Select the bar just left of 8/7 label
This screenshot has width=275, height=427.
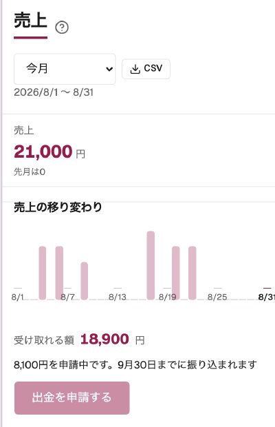click(59, 273)
